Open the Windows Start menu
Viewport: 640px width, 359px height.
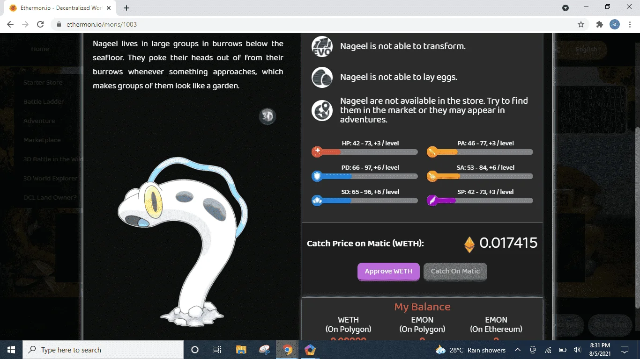11,350
